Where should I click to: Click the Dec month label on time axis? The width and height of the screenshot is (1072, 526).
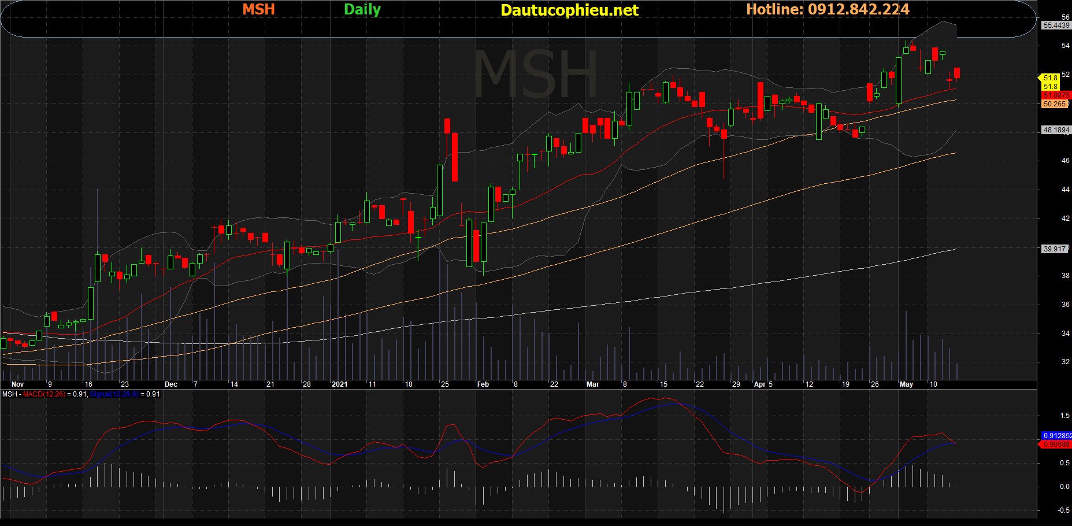[171, 384]
